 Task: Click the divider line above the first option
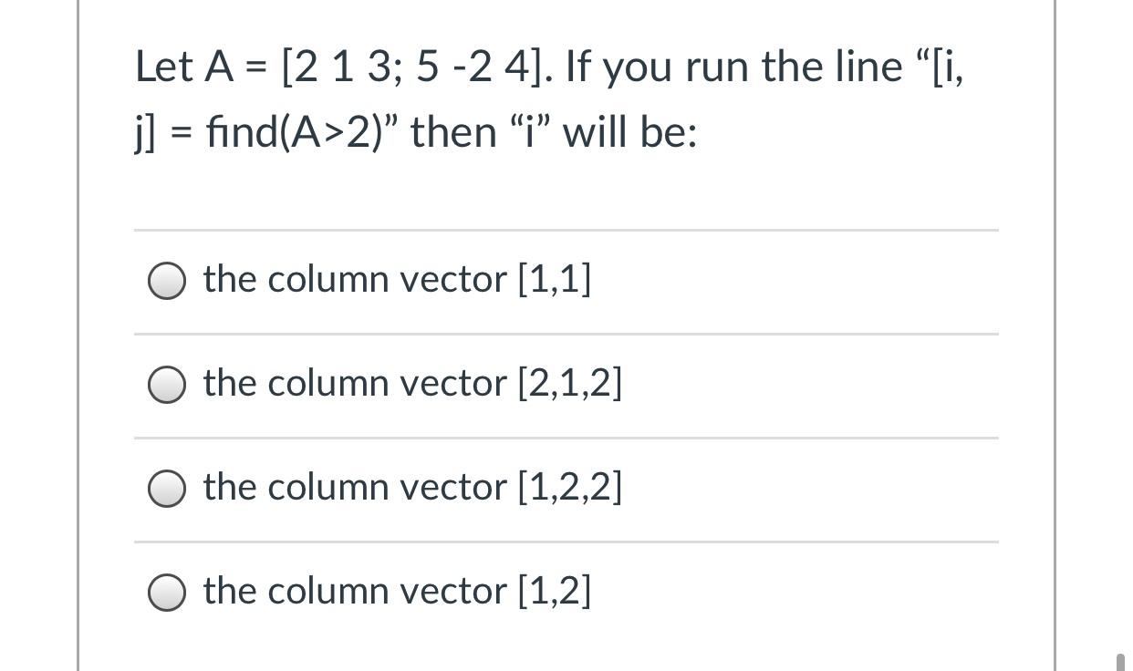pos(565,230)
